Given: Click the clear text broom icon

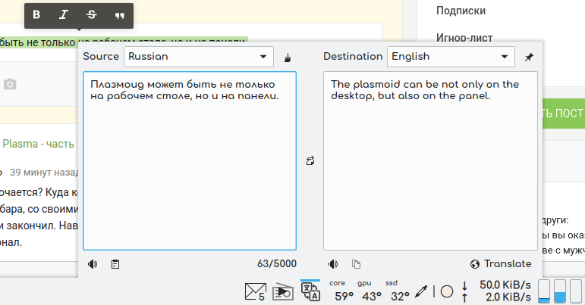Looking at the screenshot, I should click(288, 57).
